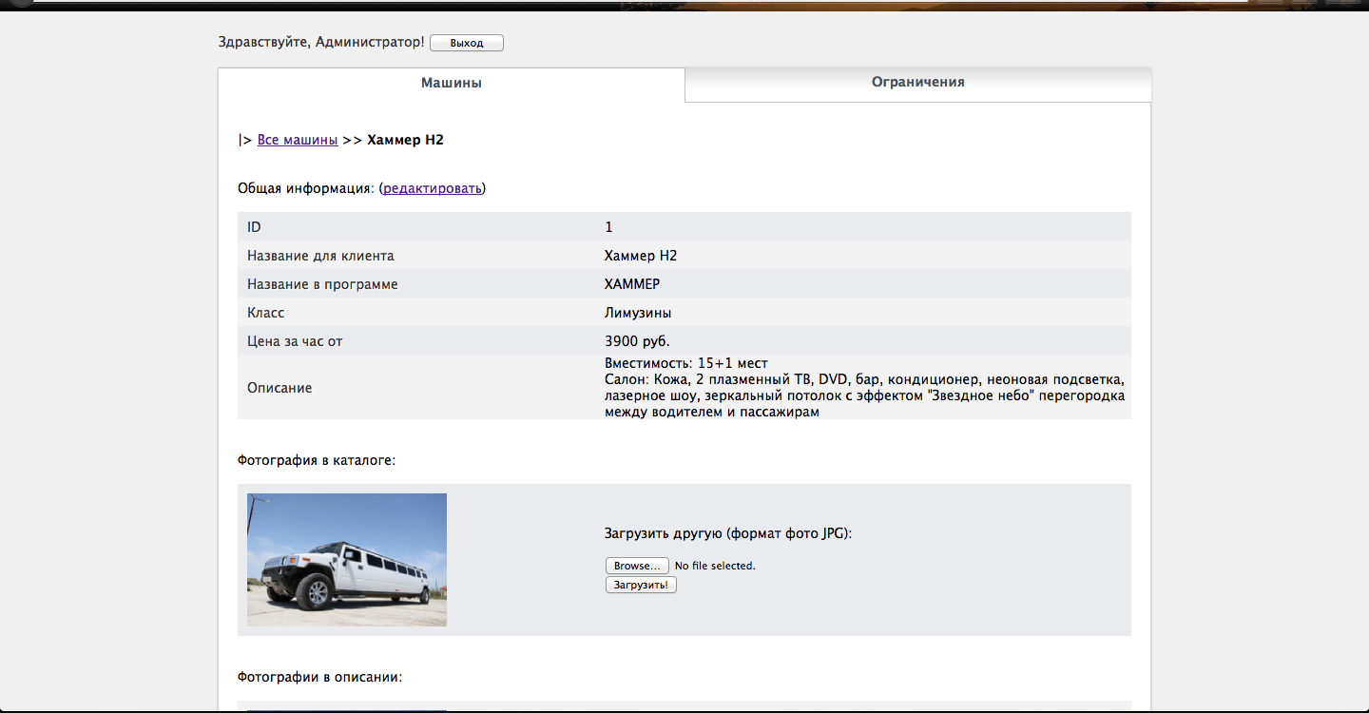This screenshot has height=713, width=1369.
Task: Click the Хаммер H2 breadcrumb label
Action: [406, 139]
